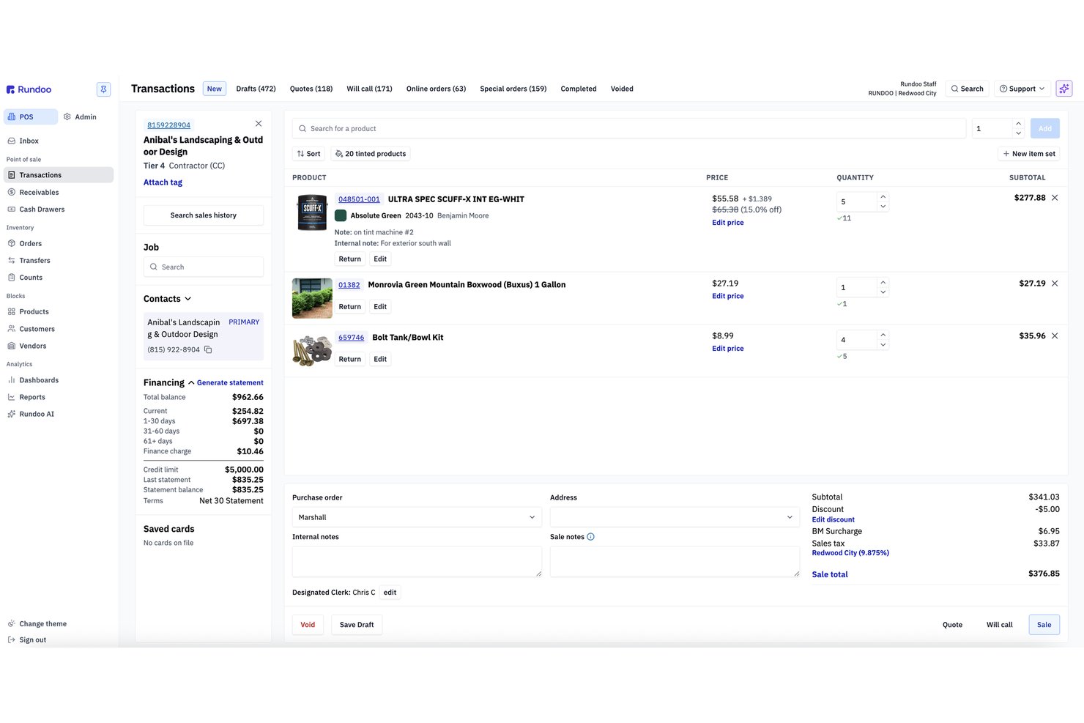Click the Absolute Green color swatch
Screen dimensions: 1084x723
(341, 215)
